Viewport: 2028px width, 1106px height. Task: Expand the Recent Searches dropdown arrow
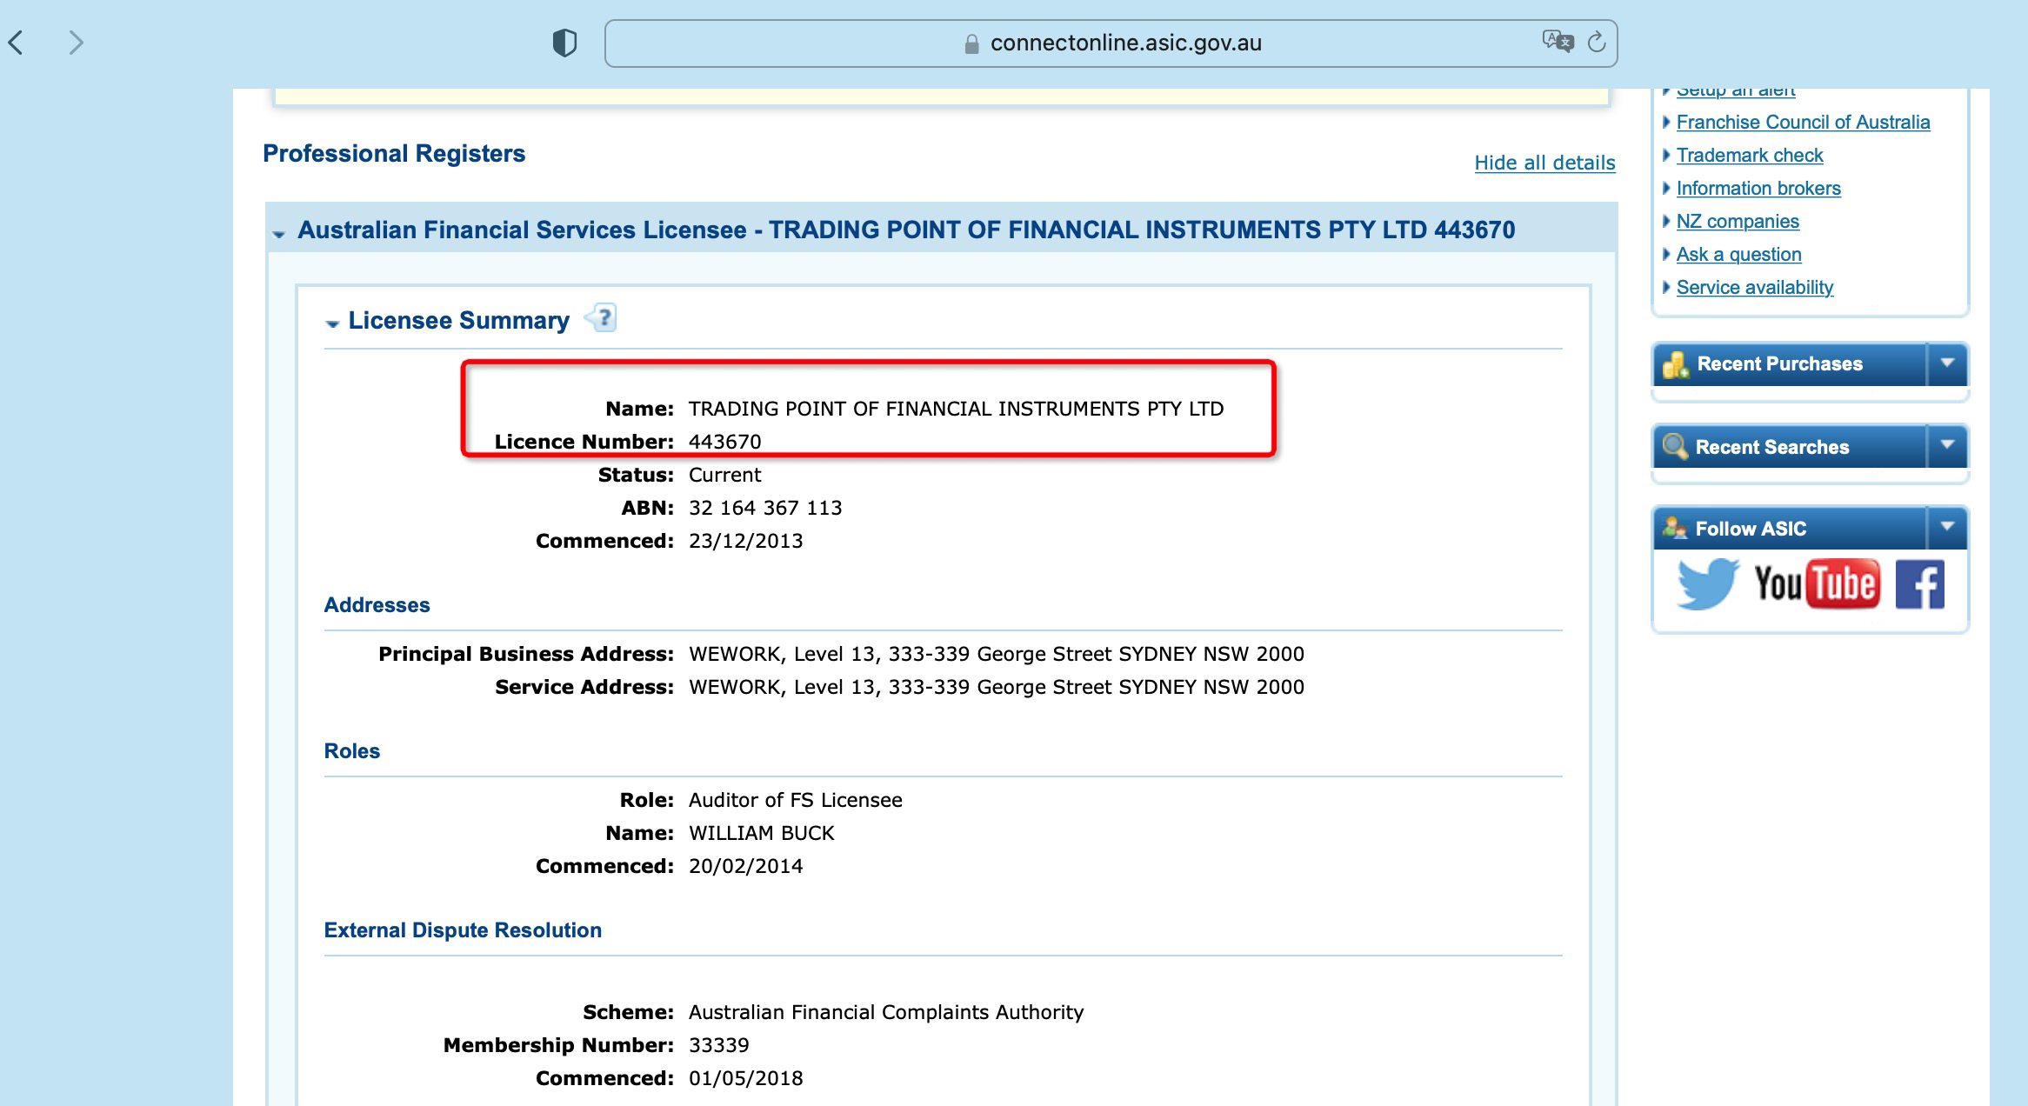(1947, 445)
